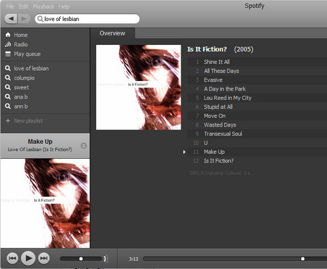Open the Playback menu
This screenshot has width=327, height=269.
44,7
